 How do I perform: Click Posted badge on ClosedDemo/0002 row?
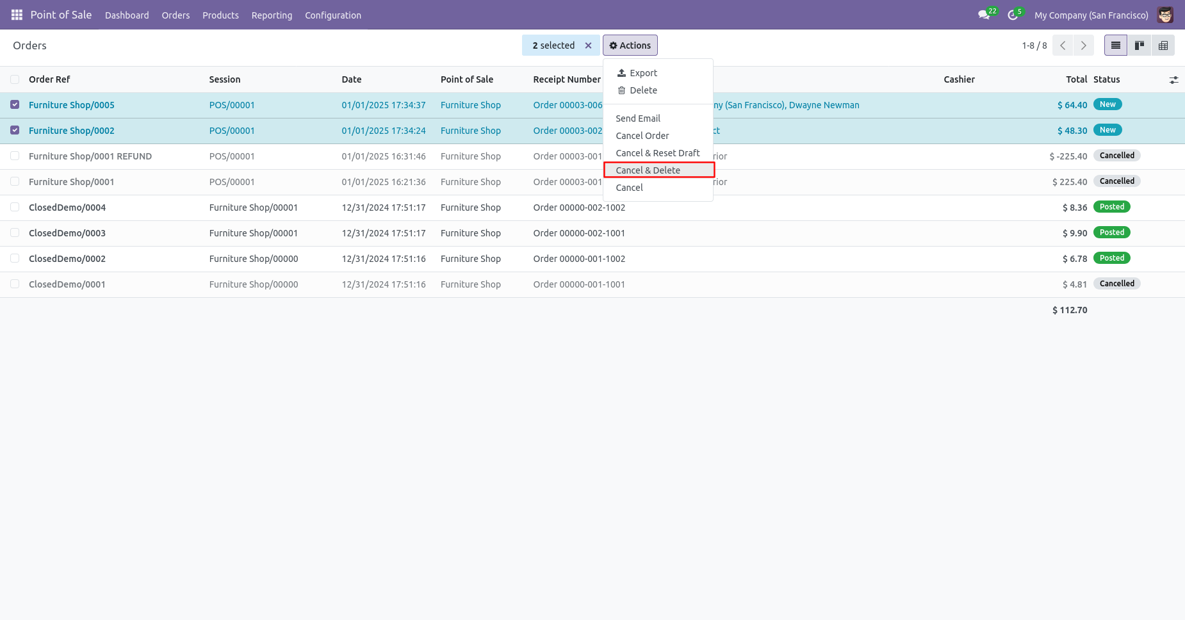pyautogui.click(x=1112, y=258)
